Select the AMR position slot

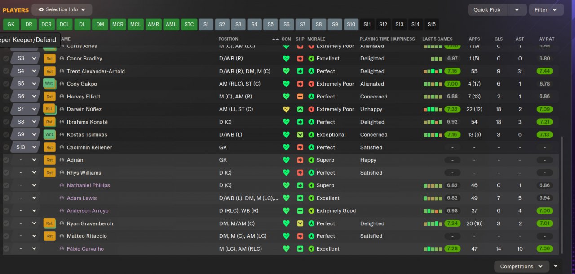tap(153, 24)
